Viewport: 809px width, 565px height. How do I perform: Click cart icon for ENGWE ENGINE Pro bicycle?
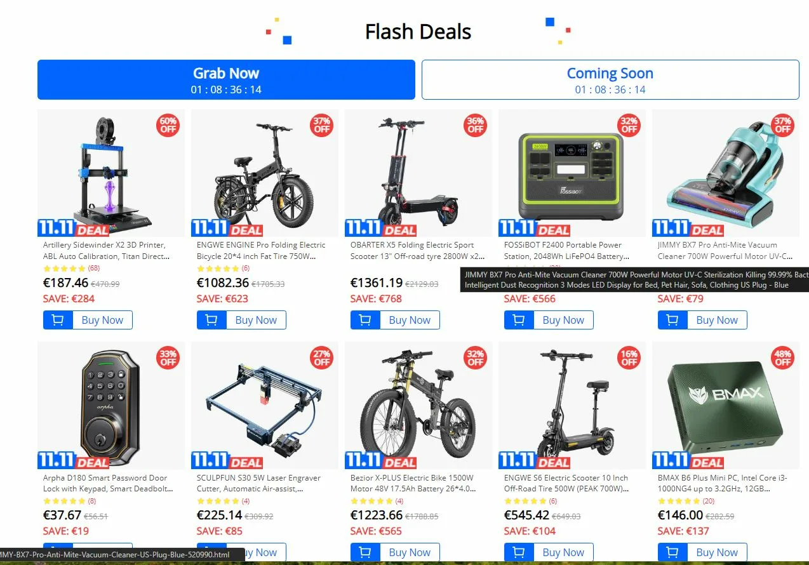point(211,320)
